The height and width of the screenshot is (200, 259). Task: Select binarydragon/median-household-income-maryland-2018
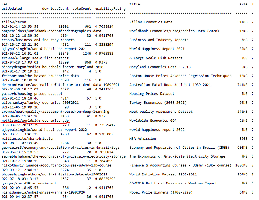click(52, 67)
